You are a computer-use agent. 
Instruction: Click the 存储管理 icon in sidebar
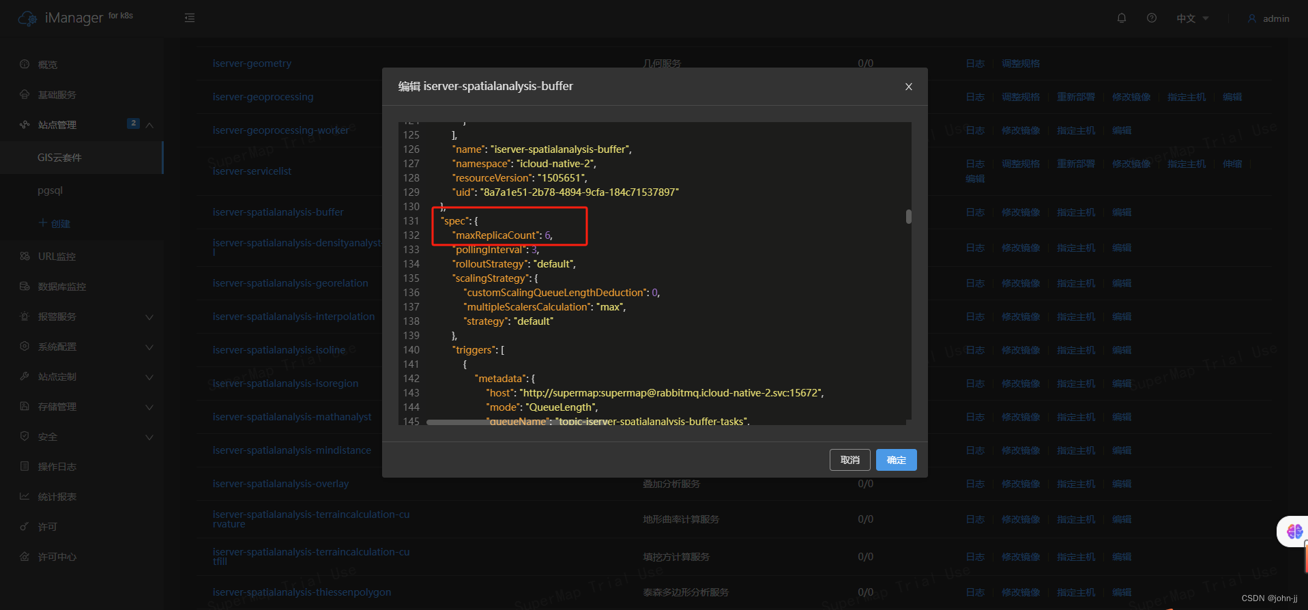pyautogui.click(x=25, y=407)
